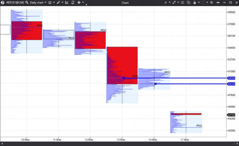Image resolution: width=239 pixels, height=146 pixels.
Task: Take a chart screenshot with camera icon
Action: coord(182,2)
